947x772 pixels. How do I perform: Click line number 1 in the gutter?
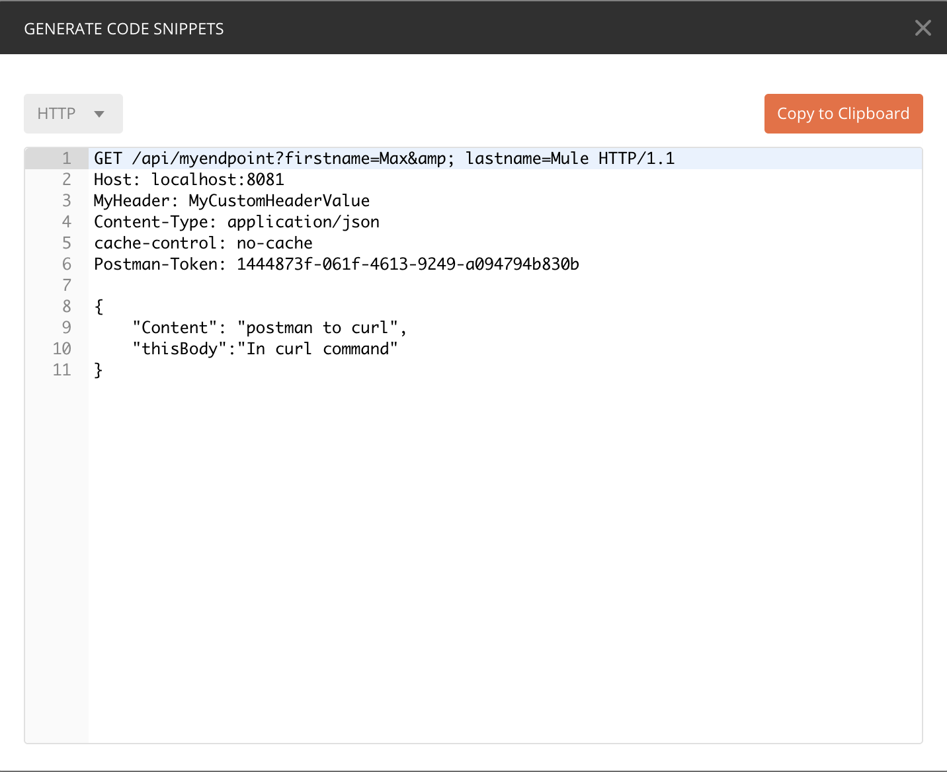pyautogui.click(x=65, y=158)
